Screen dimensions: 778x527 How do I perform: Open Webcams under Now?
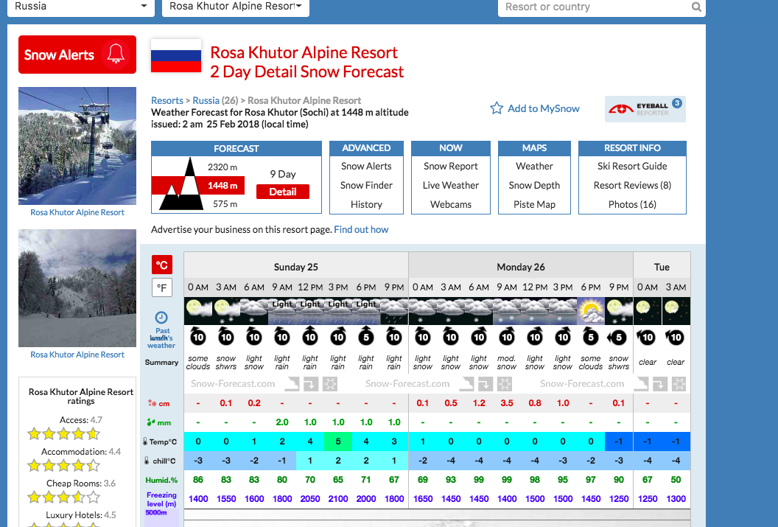click(451, 204)
